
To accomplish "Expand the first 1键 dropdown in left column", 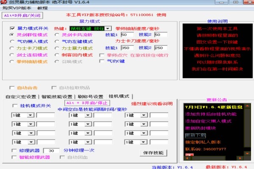I will 31,115.
